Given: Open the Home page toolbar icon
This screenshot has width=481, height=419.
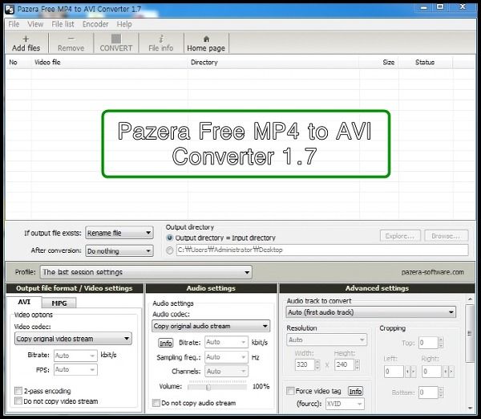Looking at the screenshot, I should pyautogui.click(x=206, y=43).
